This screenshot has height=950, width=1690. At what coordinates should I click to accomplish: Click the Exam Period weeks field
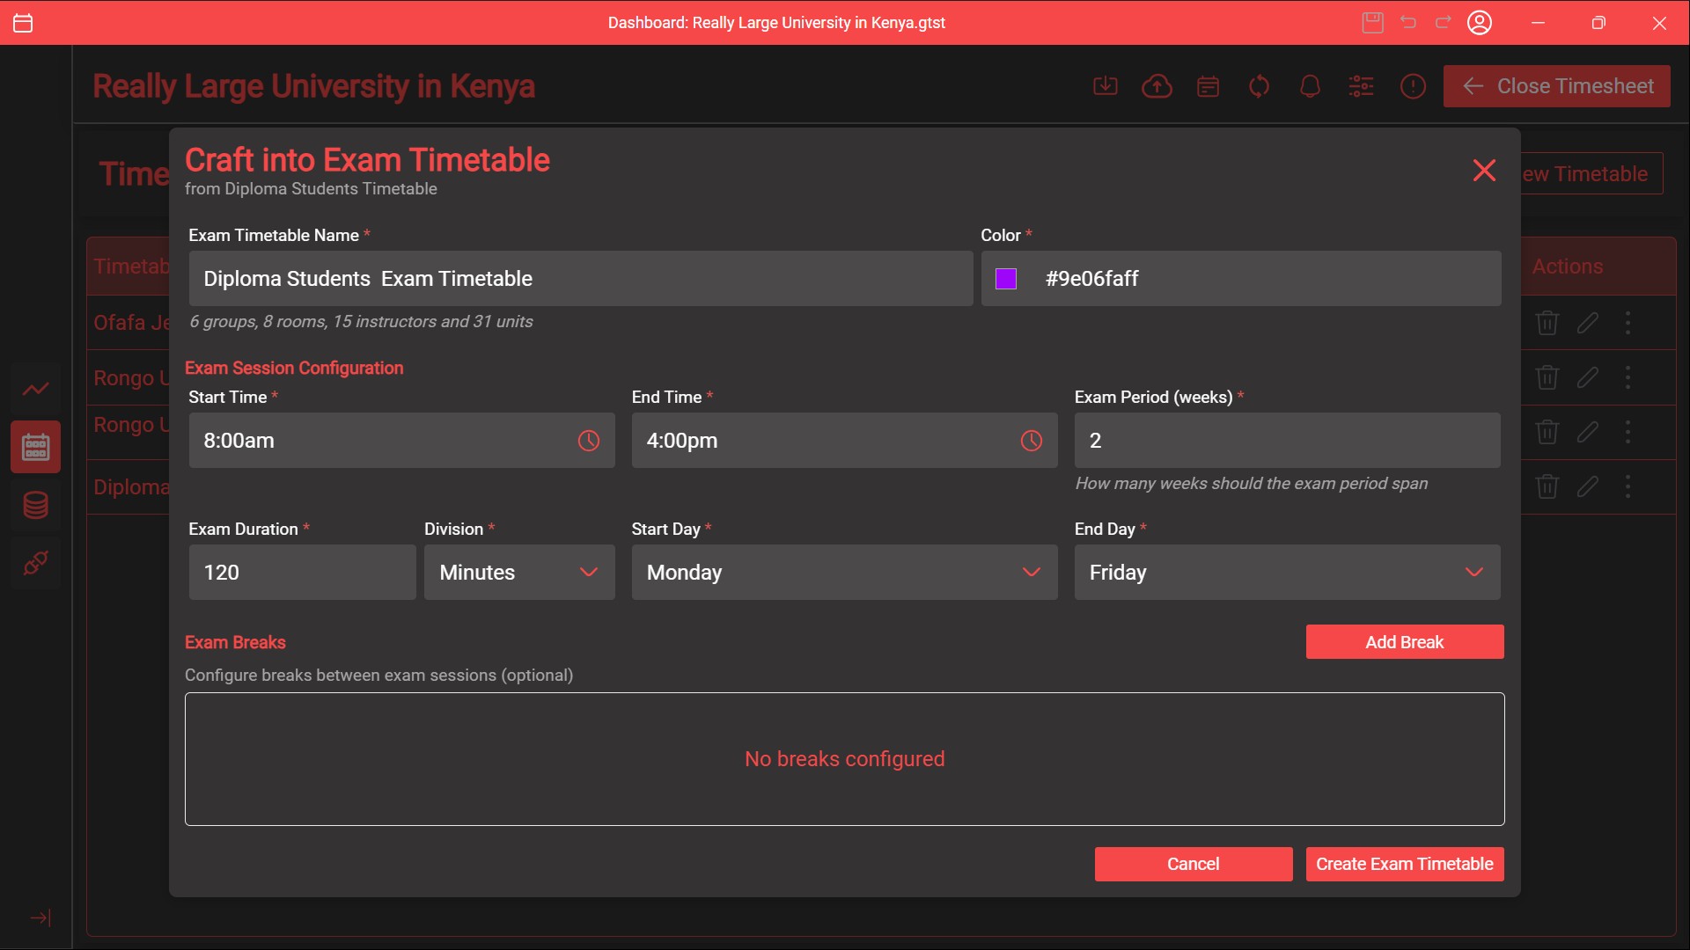pyautogui.click(x=1287, y=441)
